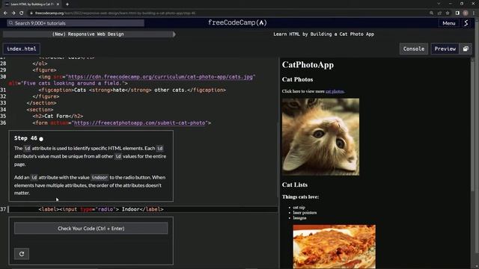Click the 'Things cats love:' text
Viewport: 479px width, 269px height.
pyautogui.click(x=300, y=197)
